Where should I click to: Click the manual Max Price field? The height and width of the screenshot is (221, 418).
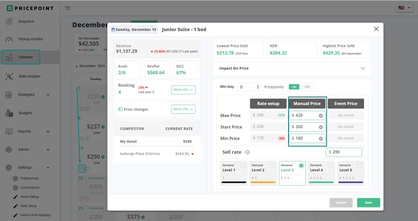307,115
